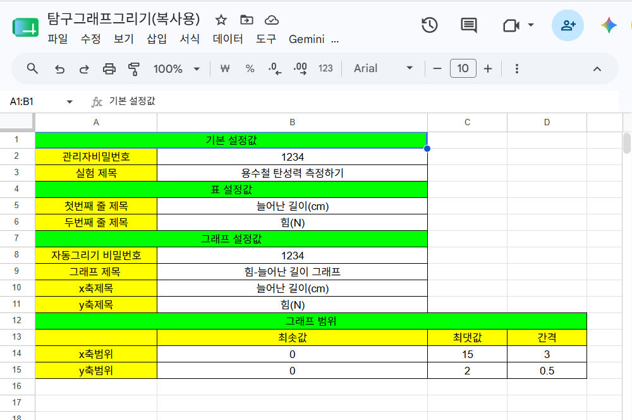Select the 간격 header cell
This screenshot has width=632, height=420.
click(547, 338)
